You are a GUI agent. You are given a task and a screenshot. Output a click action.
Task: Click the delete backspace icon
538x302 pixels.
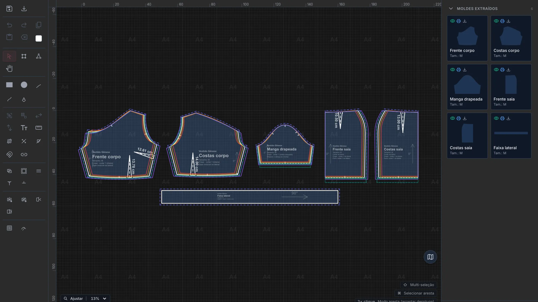click(x=24, y=37)
